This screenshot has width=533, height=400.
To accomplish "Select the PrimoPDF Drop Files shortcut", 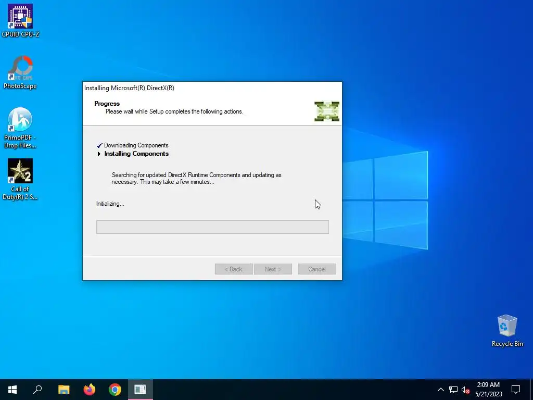I will 20,128.
